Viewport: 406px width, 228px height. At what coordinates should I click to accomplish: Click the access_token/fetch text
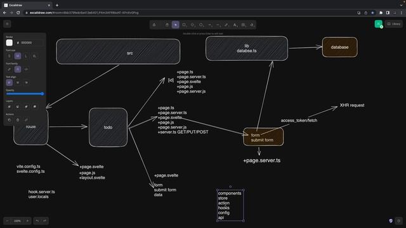pos(299,120)
